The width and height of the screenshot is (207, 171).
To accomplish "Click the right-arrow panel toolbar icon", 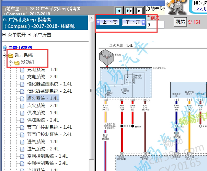I will tap(118, 11).
